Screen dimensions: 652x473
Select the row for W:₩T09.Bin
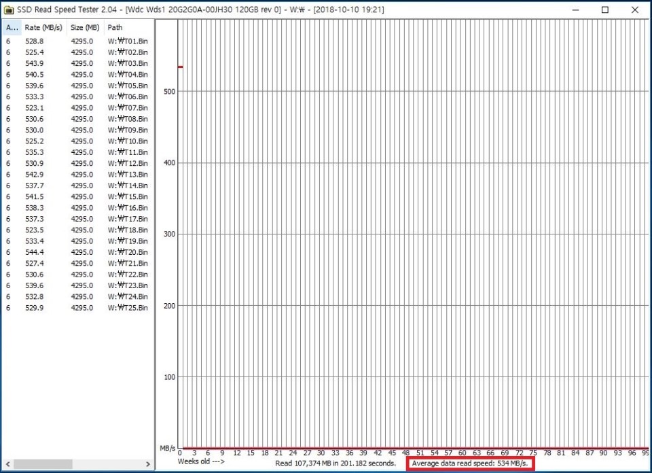[x=77, y=130]
